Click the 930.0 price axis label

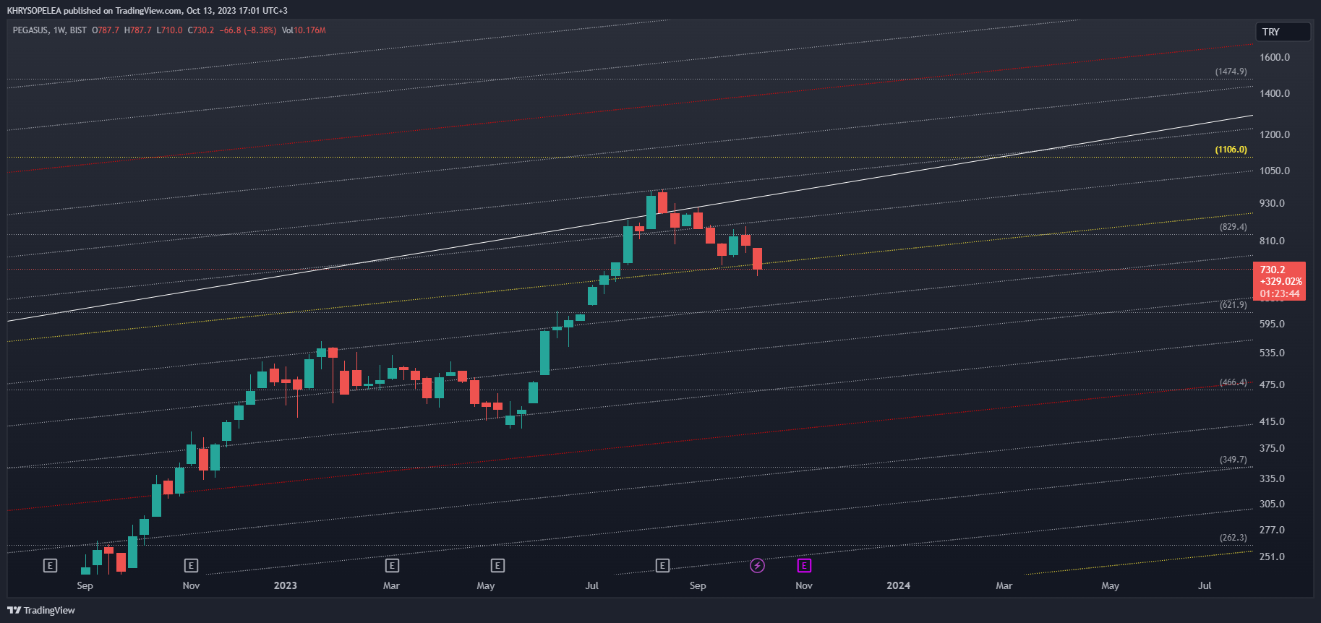[1273, 203]
